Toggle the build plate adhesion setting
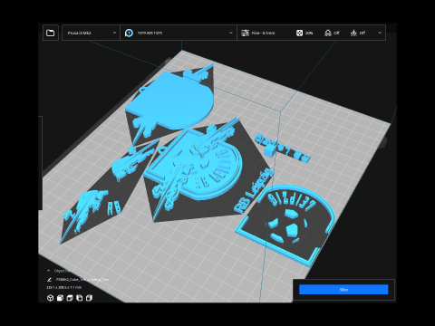This screenshot has height=326, width=435. (358, 33)
